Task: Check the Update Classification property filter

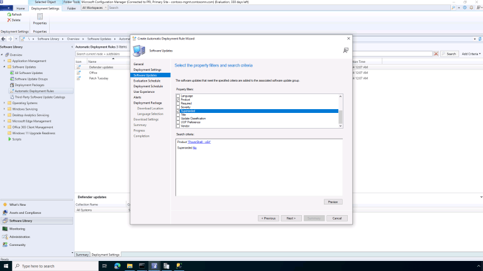Action: [178, 119]
